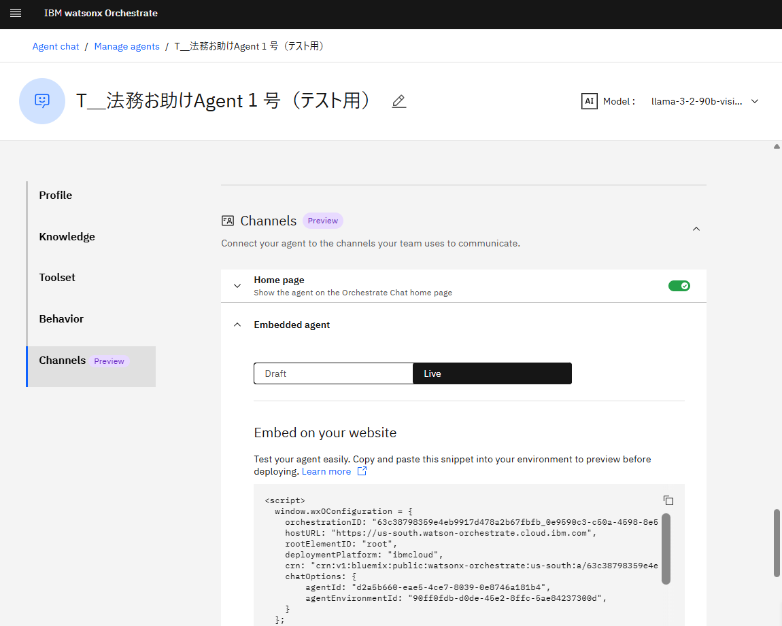Click the Embedded agent label
Image resolution: width=782 pixels, height=626 pixels.
click(x=292, y=325)
